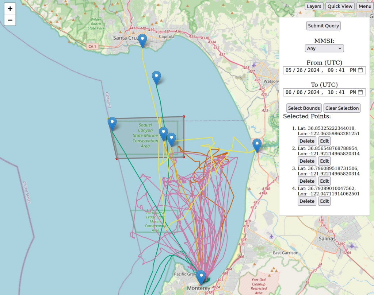
Task: Click the marker on the east coastline
Action: tap(257, 145)
